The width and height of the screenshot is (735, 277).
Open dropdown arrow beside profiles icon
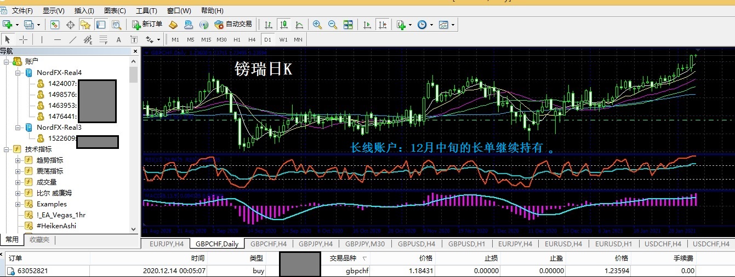[38, 25]
